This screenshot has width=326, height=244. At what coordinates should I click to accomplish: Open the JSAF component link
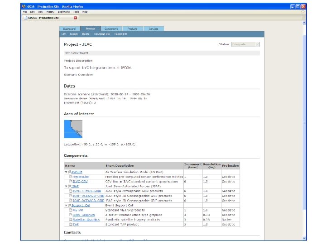pyautogui.click(x=75, y=186)
